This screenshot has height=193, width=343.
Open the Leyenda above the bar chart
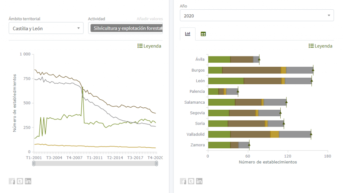click(320, 46)
